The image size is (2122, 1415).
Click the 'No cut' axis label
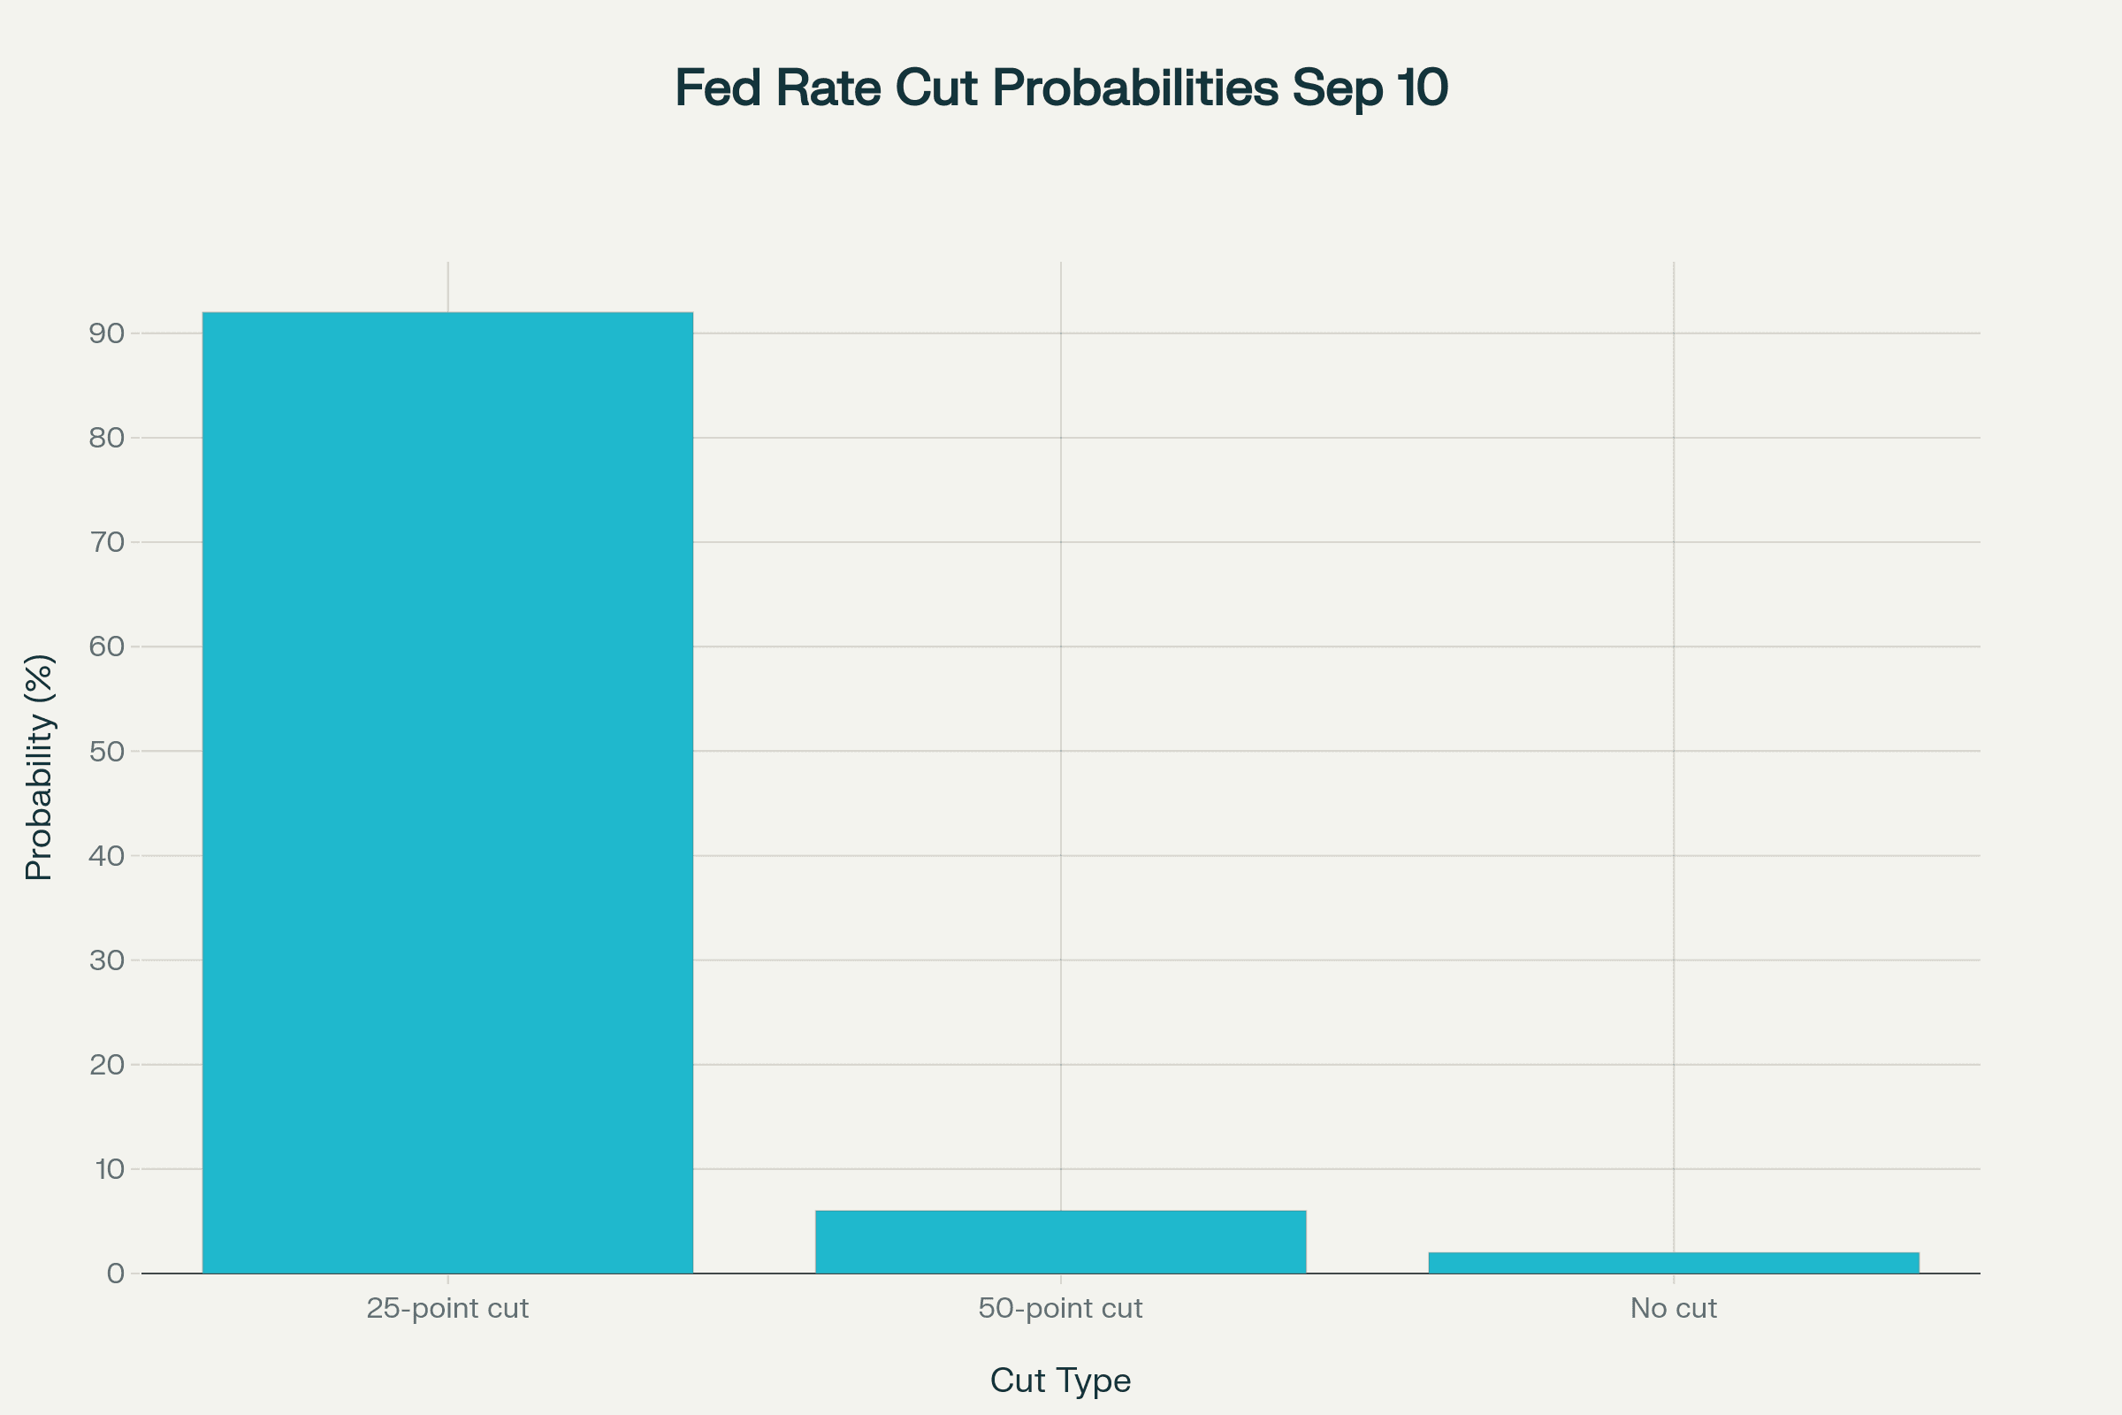click(x=1674, y=1308)
